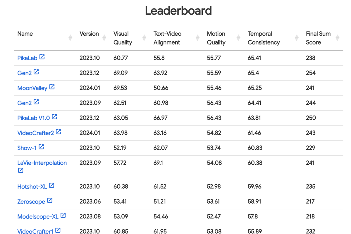This screenshot has width=351, height=234.
Task: Click external link icon next to Modelscope-XL
Action: pyautogui.click(x=63, y=216)
